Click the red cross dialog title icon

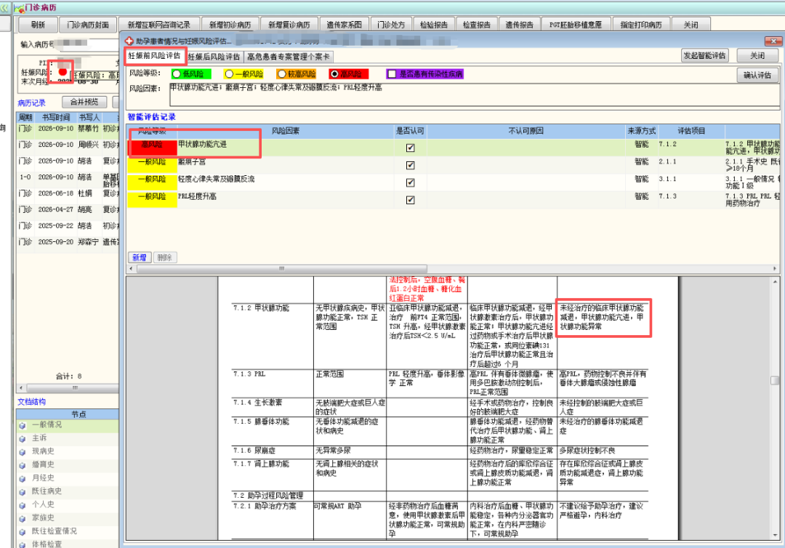tap(129, 41)
